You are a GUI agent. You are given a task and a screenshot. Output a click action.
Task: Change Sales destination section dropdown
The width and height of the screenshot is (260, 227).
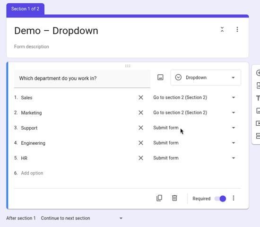tap(194, 97)
